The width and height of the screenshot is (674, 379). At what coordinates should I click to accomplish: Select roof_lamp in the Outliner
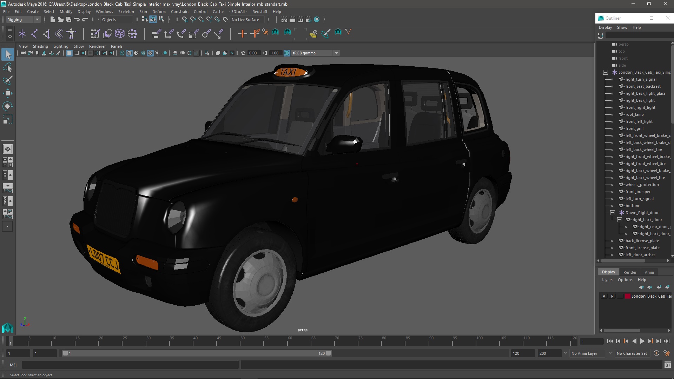click(634, 114)
